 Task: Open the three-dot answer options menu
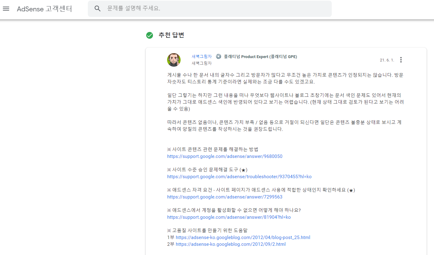[x=401, y=60]
